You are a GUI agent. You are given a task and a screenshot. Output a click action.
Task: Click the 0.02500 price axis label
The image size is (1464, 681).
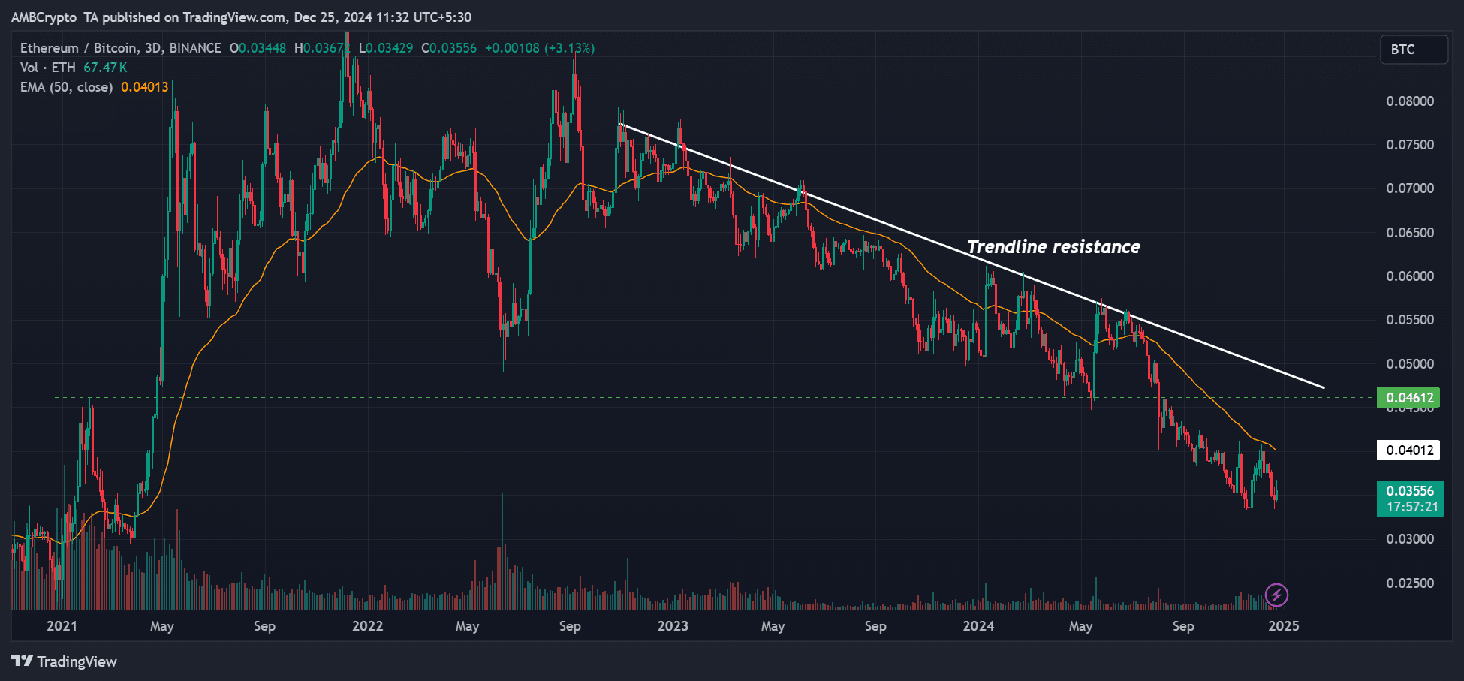(x=1410, y=583)
